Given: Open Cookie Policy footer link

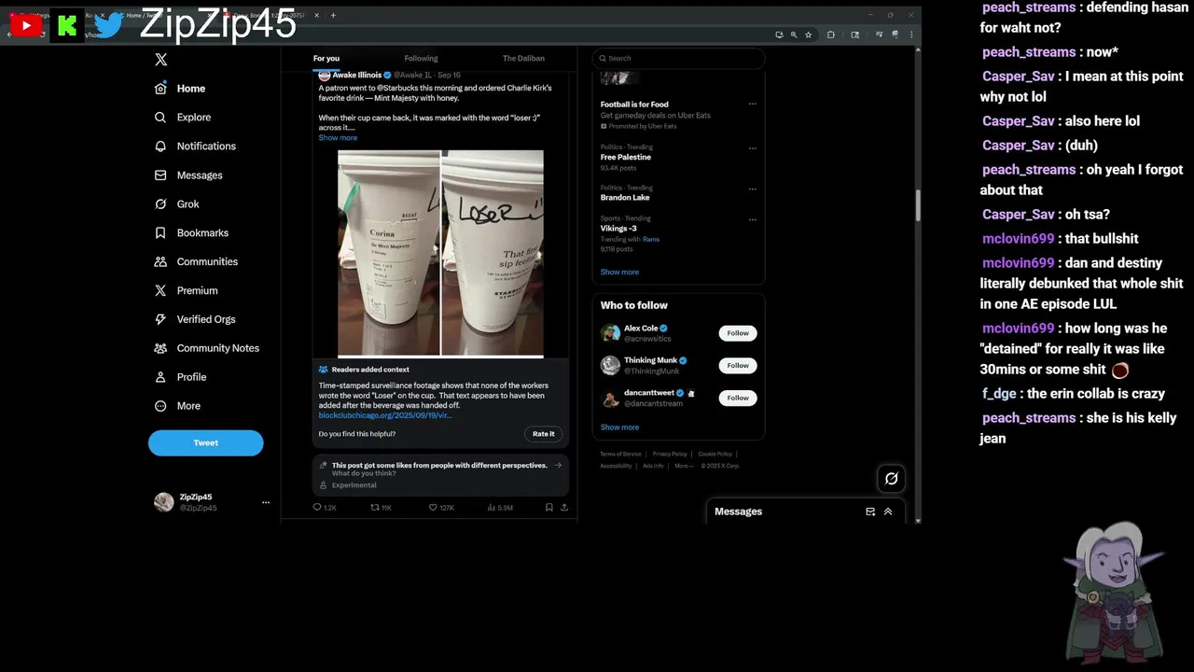Looking at the screenshot, I should point(715,455).
